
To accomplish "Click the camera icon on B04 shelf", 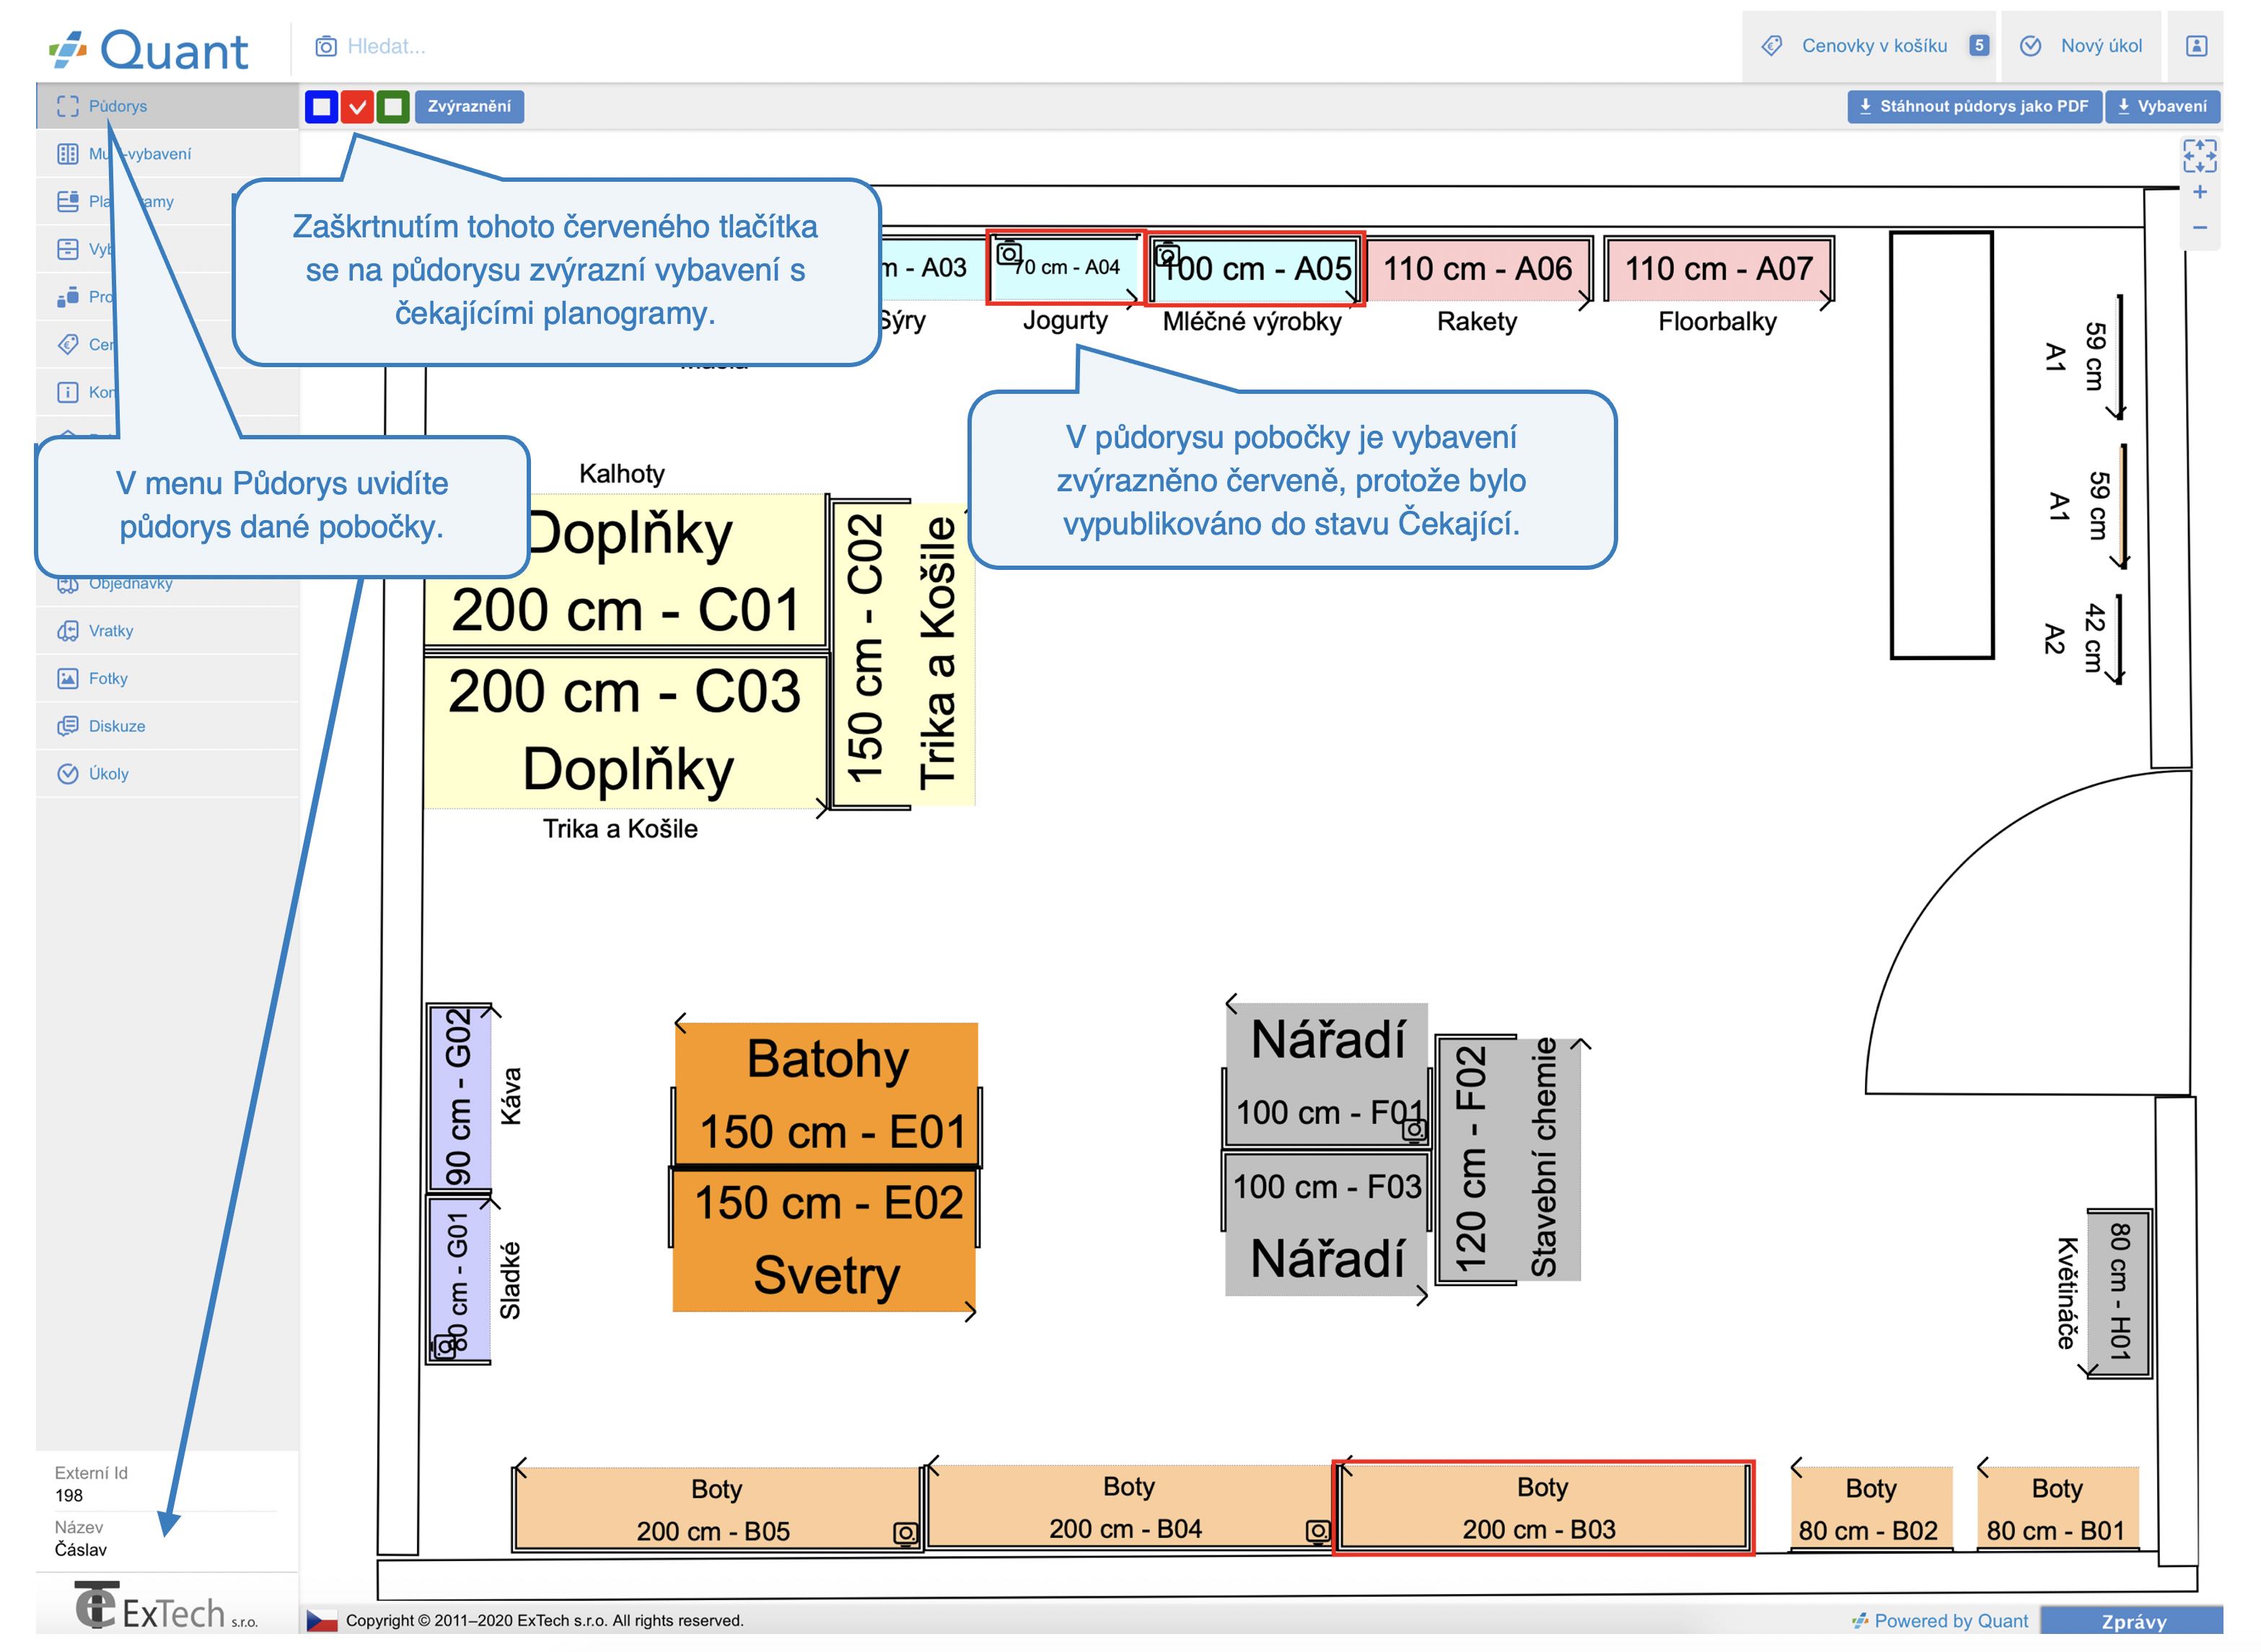I will [1318, 1532].
